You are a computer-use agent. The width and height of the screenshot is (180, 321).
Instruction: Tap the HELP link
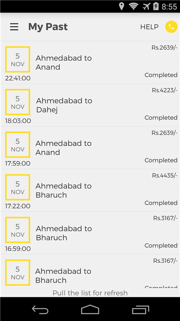[149, 27]
